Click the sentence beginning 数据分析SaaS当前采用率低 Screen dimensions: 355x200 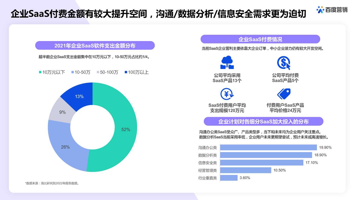[264, 137]
